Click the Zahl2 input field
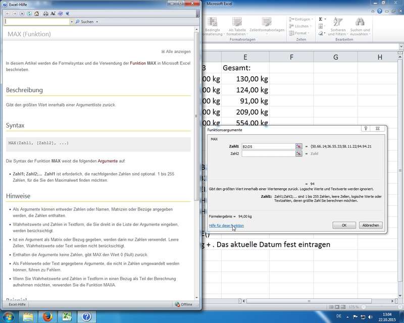 tap(268, 154)
